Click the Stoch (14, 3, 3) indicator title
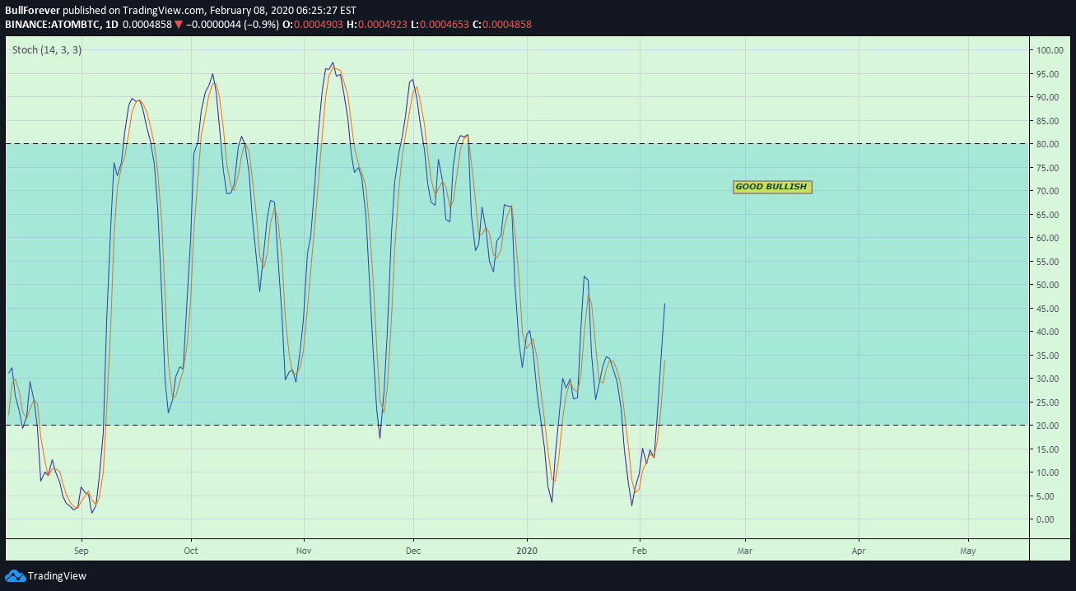 click(x=47, y=49)
